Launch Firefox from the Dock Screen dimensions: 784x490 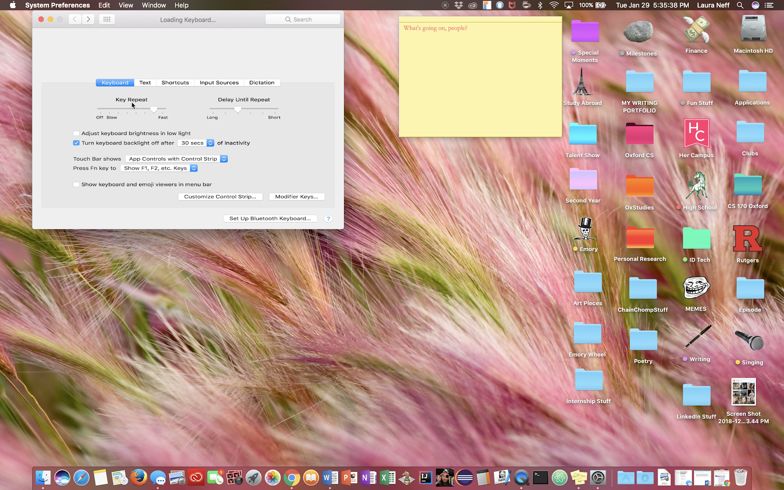pyautogui.click(x=139, y=477)
